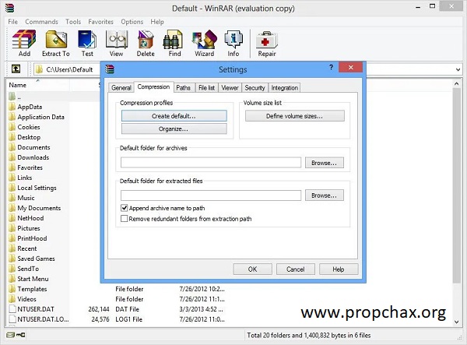467x345 pixels.
Task: Click the file list scrollbar down arrow
Action: (457, 322)
